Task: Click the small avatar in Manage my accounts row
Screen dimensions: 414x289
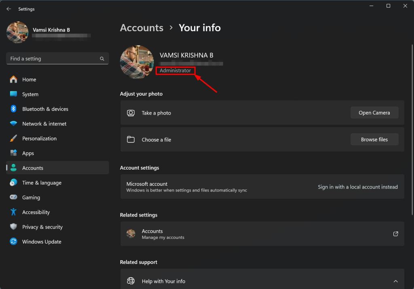Action: [131, 234]
